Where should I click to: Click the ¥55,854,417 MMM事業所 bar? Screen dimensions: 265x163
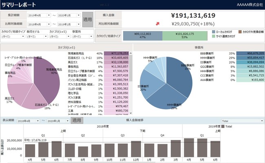[x=250, y=58]
